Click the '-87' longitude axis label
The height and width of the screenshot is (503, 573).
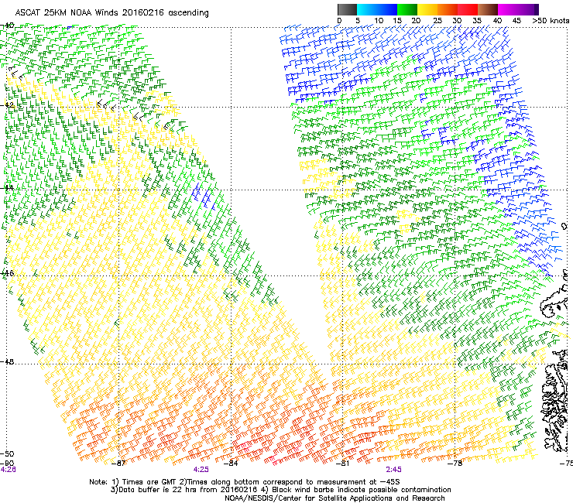pos(118,464)
